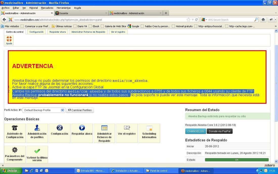The image size is (278, 174).
Task: Select Ver el registro submenu tab
Action: coord(118,32)
